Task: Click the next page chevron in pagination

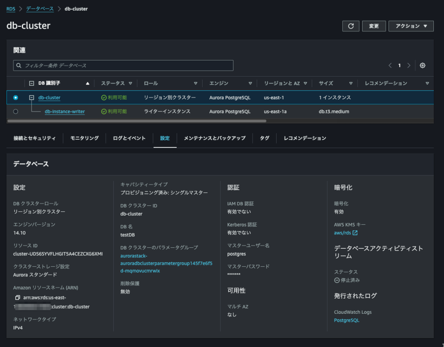Action: [x=408, y=65]
